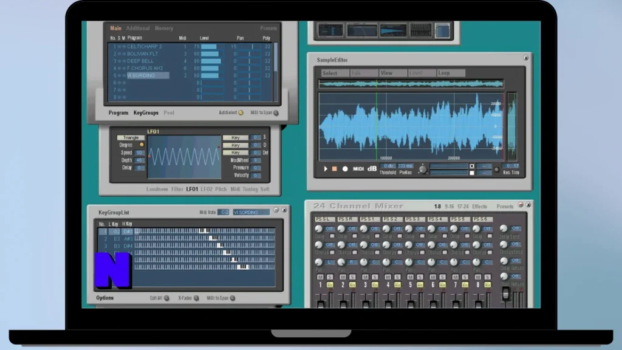Toggle the Desync LED in LFO1
Image resolution: width=622 pixels, height=350 pixels.
pos(142,145)
